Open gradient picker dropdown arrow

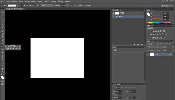point(17,5)
